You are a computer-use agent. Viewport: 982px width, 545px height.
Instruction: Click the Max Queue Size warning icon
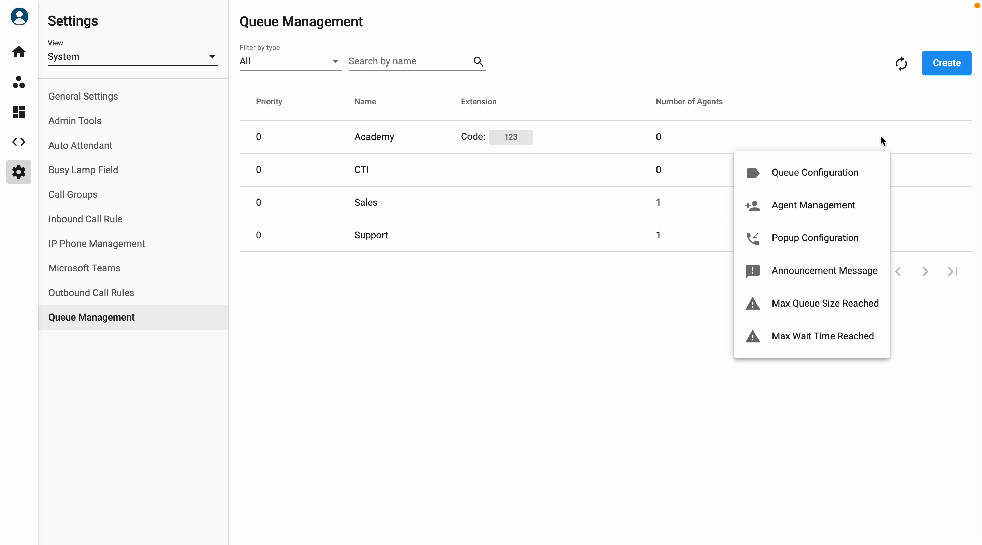click(752, 304)
